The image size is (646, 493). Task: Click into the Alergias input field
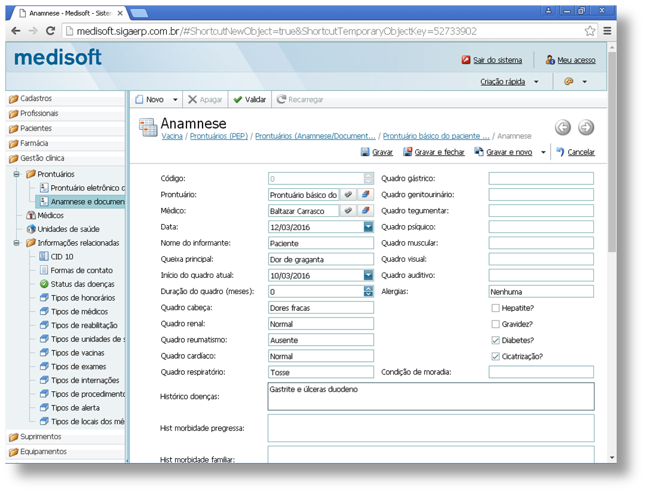click(x=541, y=291)
